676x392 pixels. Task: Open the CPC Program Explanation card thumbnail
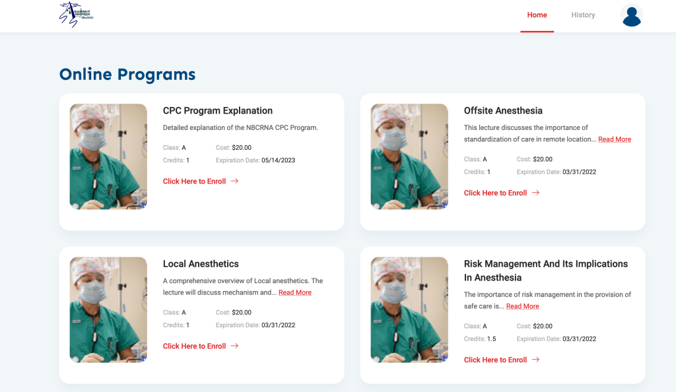[108, 156]
